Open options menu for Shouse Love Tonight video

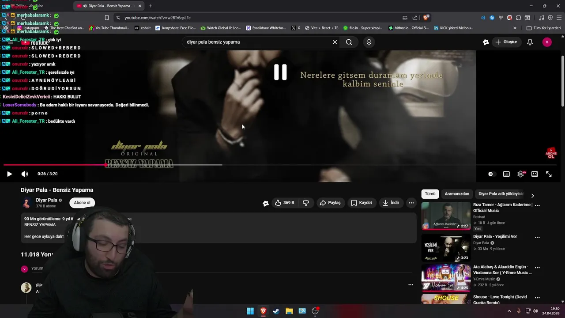[537, 299]
